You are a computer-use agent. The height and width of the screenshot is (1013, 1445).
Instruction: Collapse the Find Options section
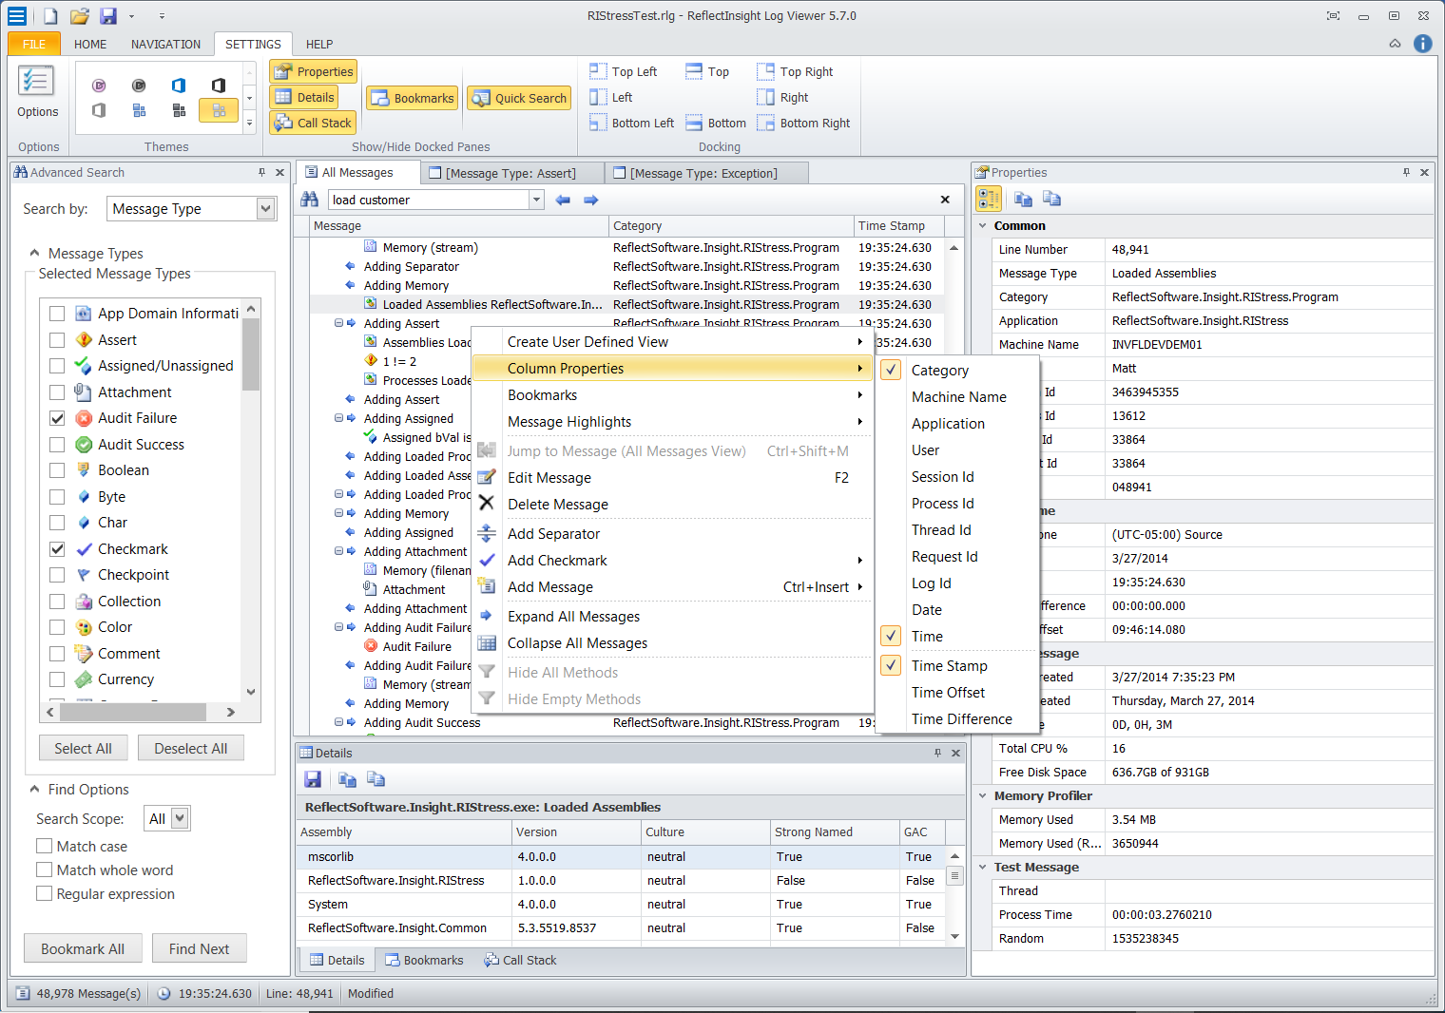pyautogui.click(x=34, y=789)
